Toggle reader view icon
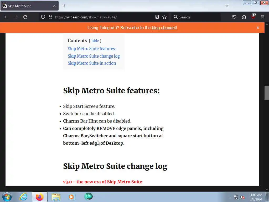The image size is (269, 202). click(x=157, y=17)
